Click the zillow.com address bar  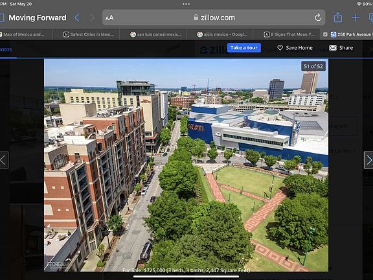(x=214, y=17)
